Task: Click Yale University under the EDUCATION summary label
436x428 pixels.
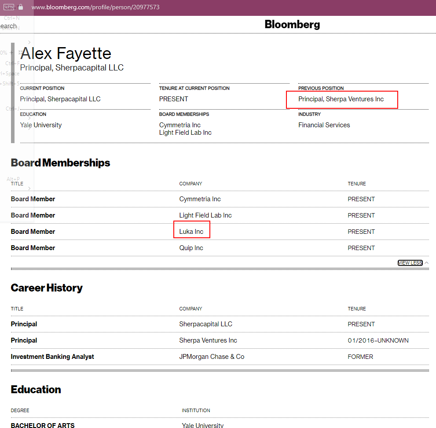Action: point(41,125)
